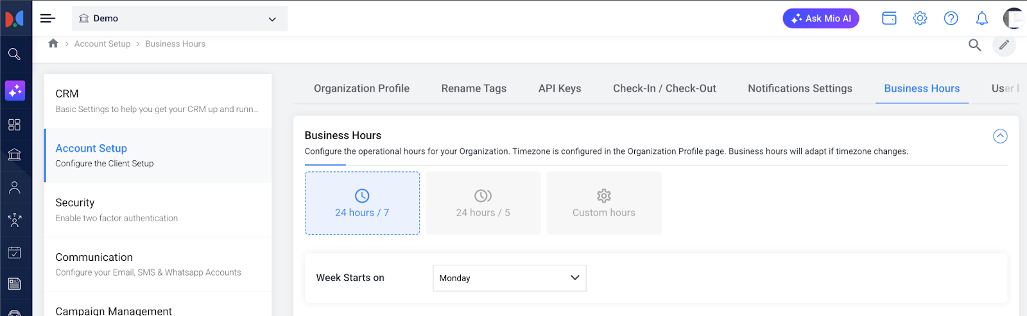Click the pencil edit icon

(x=1004, y=45)
